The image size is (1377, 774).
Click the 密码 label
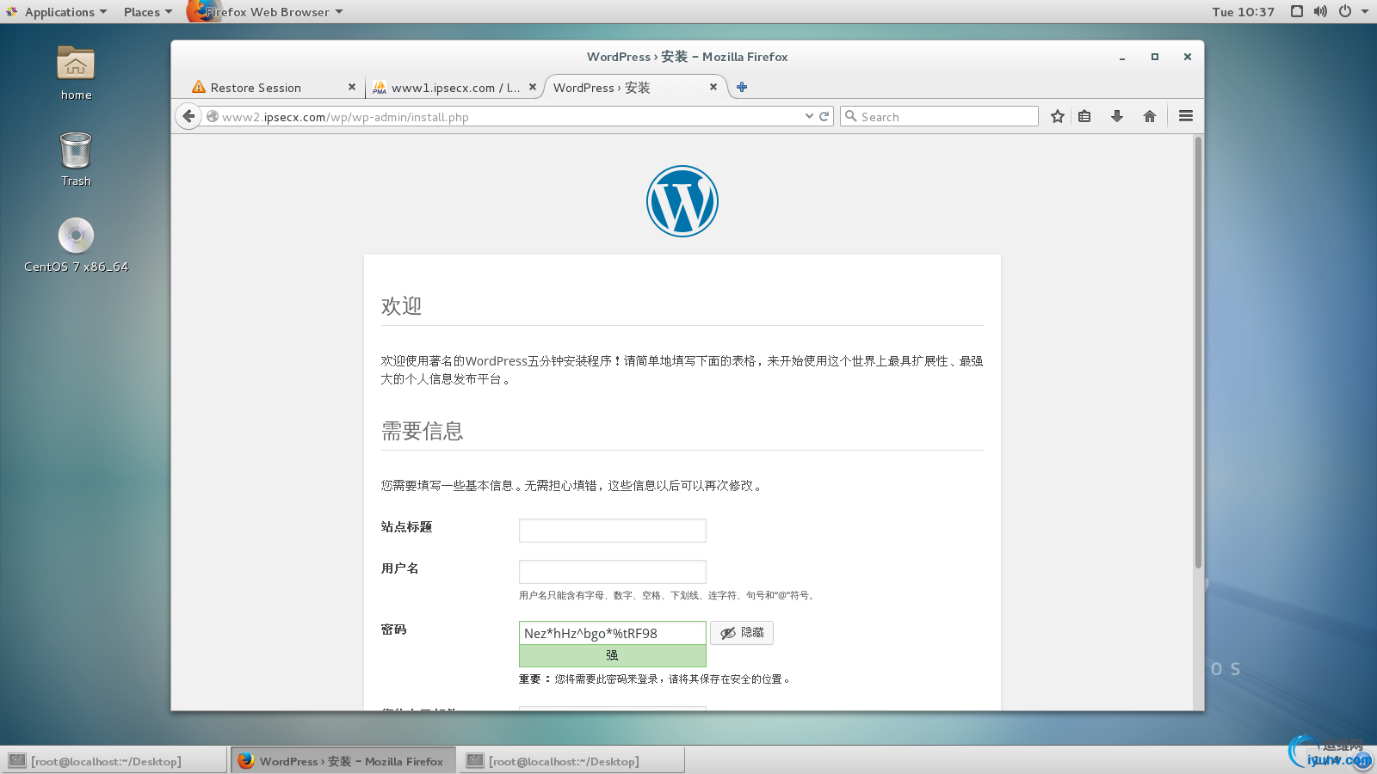coord(393,630)
